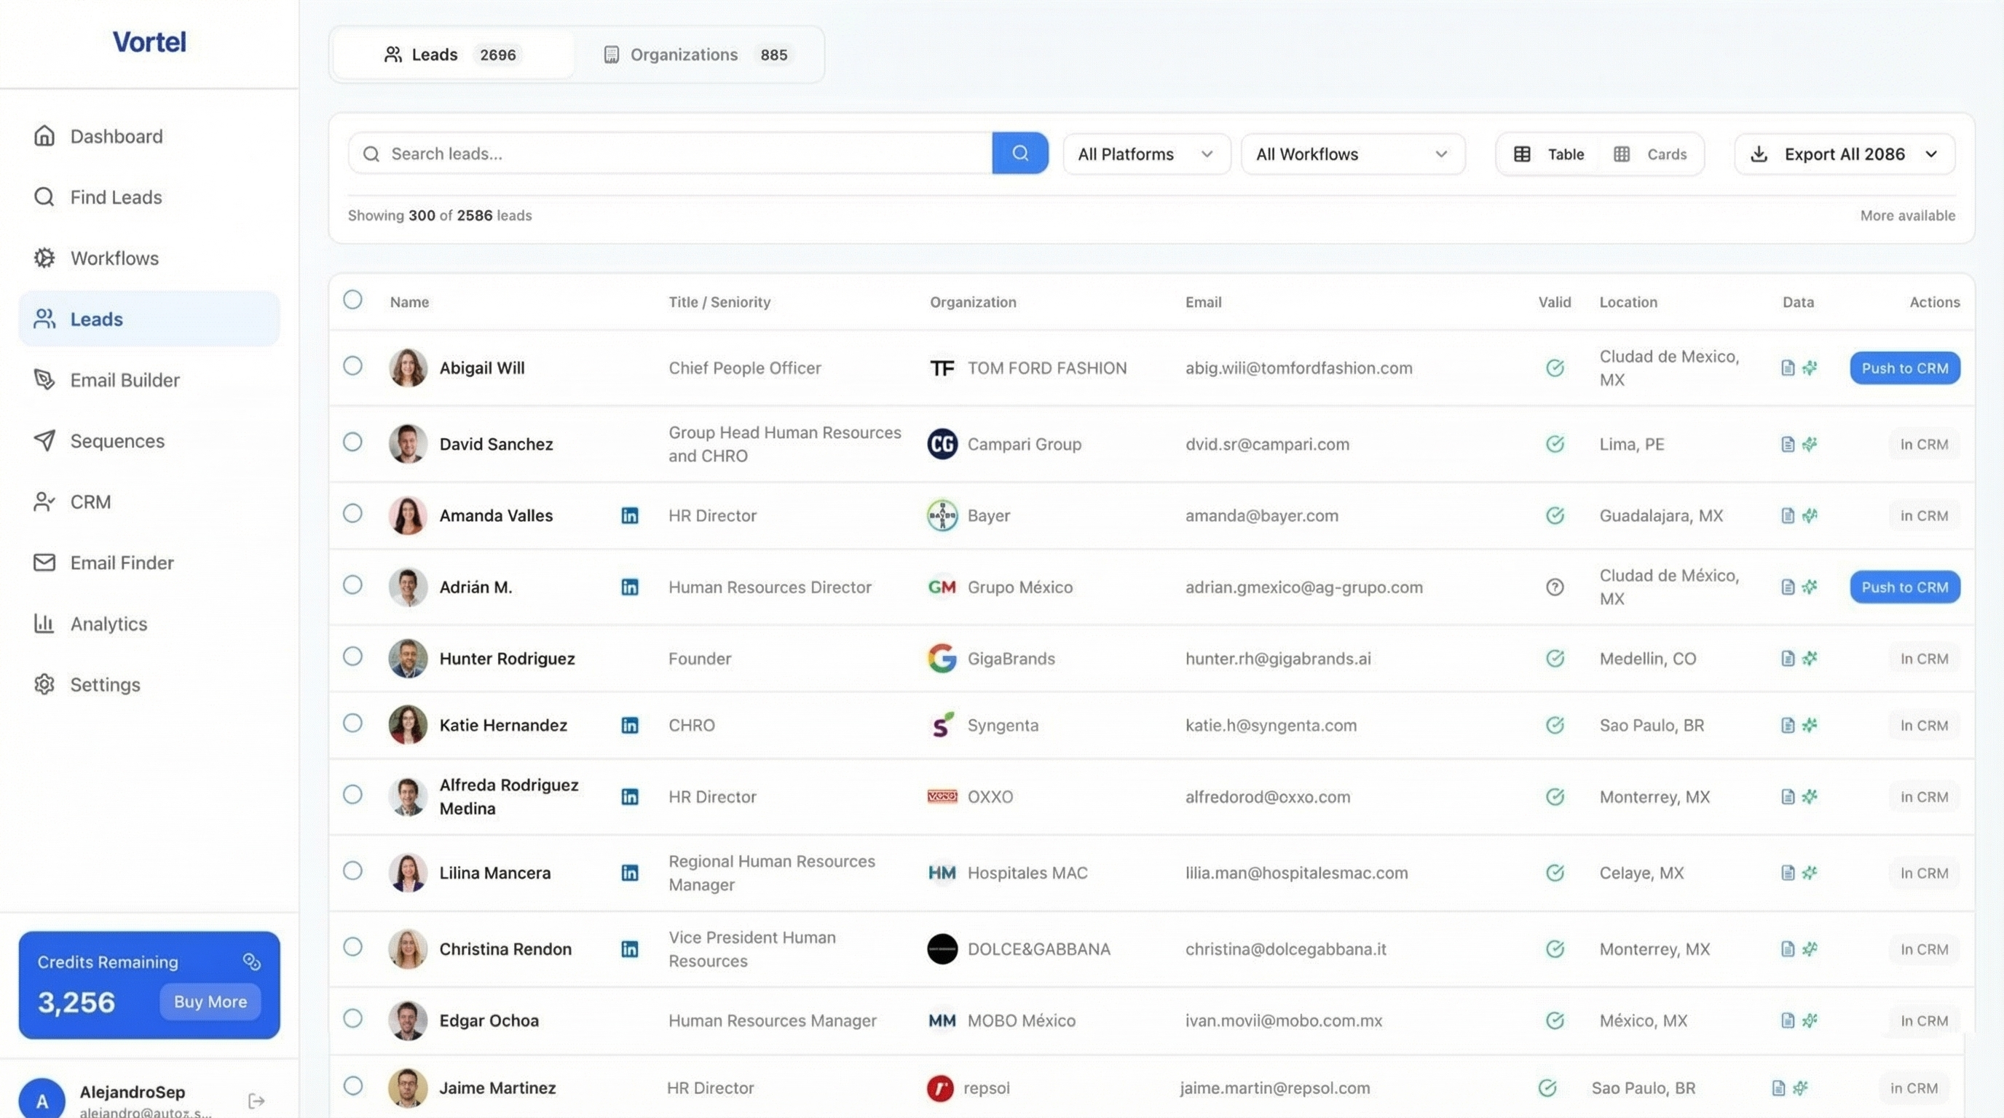Select the Hunter Rodriguez row checkbox
This screenshot has height=1118, width=2004.
[x=352, y=657]
